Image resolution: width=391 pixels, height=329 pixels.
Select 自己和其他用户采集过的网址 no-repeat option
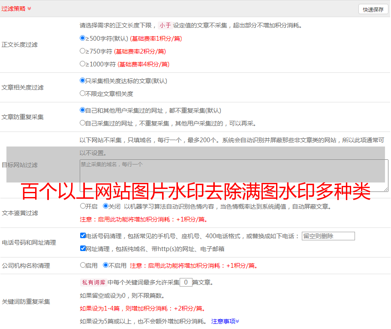tap(83, 110)
